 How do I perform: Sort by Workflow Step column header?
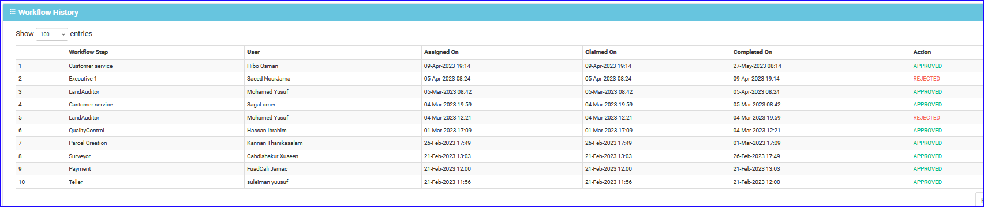[x=88, y=52]
